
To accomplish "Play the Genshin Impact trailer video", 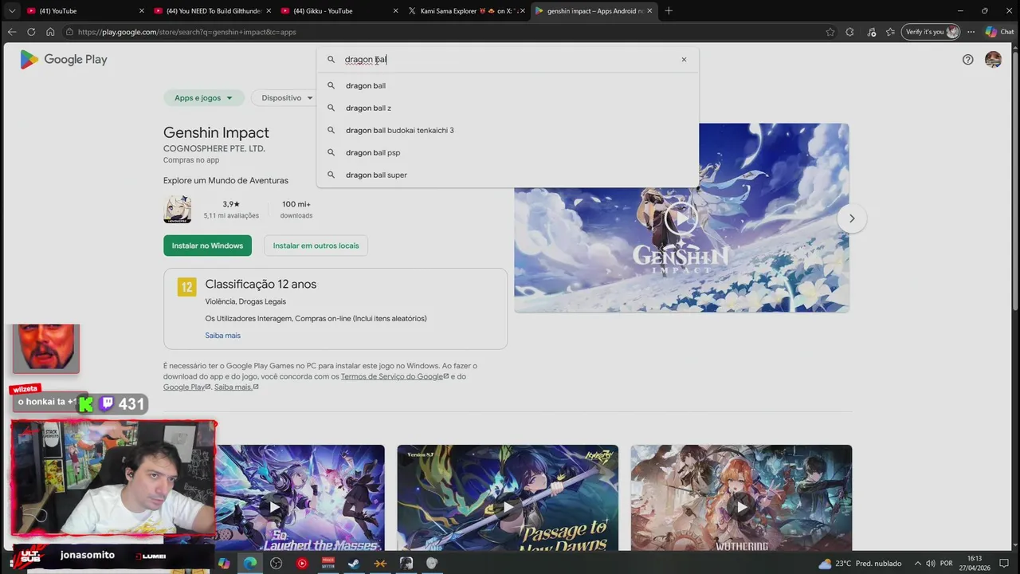I will pos(681,218).
